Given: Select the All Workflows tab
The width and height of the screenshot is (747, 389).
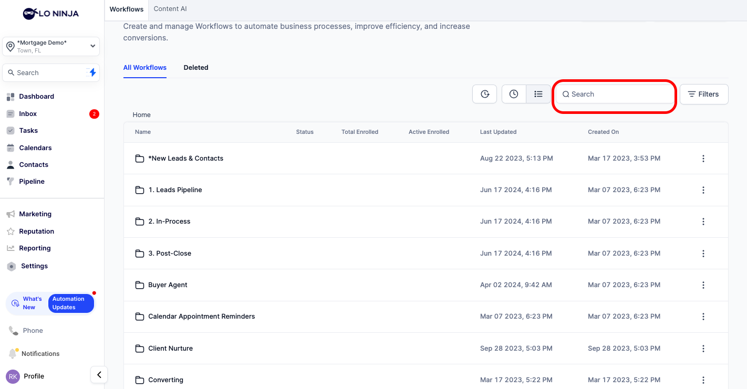Looking at the screenshot, I should (145, 68).
